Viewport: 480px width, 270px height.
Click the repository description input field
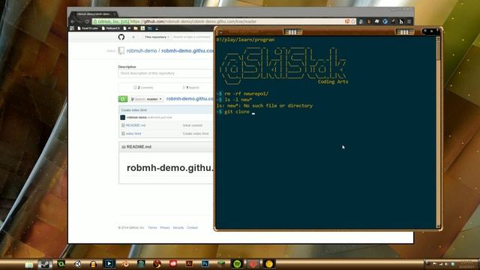pyautogui.click(x=165, y=73)
